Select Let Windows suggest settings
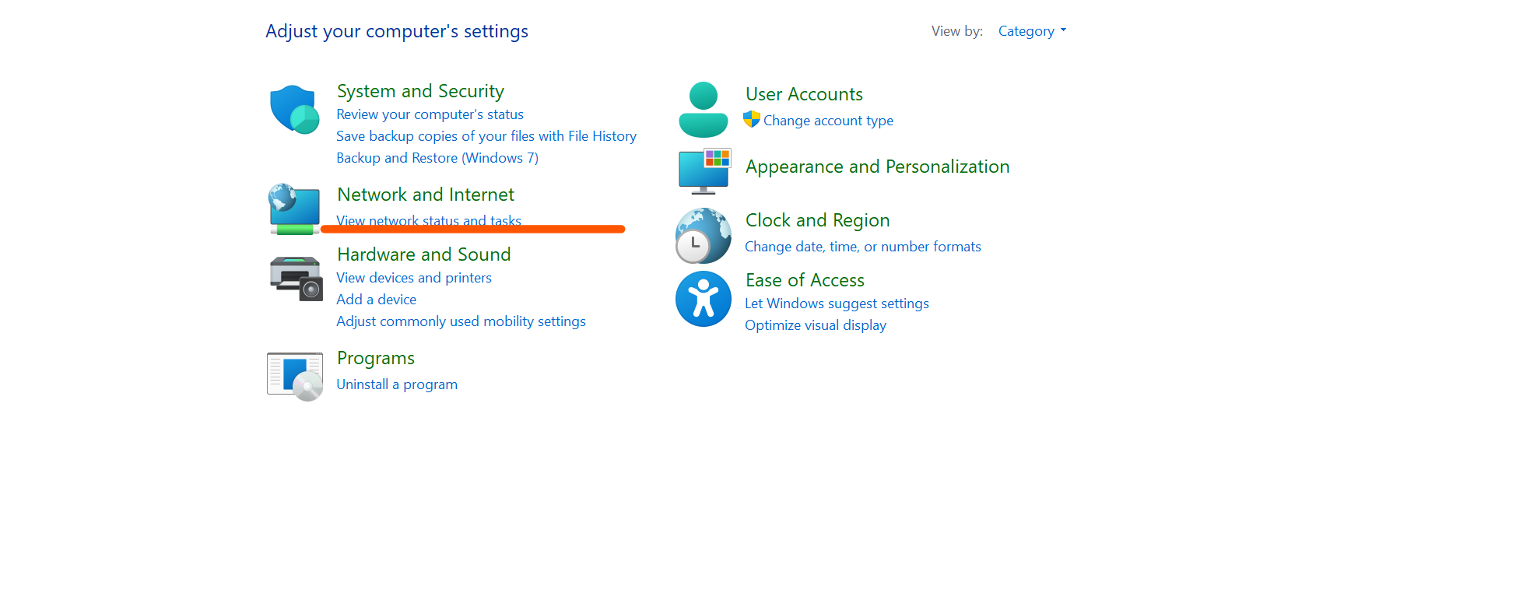This screenshot has height=593, width=1530. 837,304
